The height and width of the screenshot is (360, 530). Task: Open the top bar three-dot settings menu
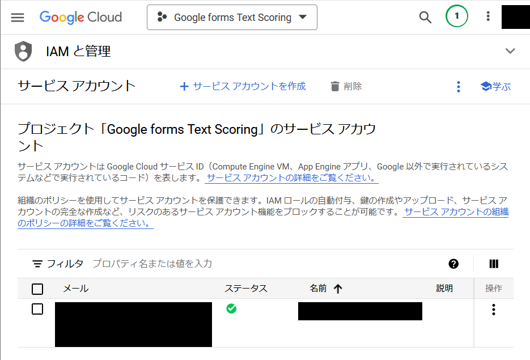click(x=487, y=16)
